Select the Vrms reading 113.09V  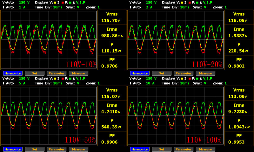[x=237, y=97]
